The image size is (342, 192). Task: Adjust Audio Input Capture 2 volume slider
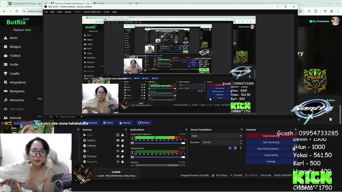pos(160,143)
